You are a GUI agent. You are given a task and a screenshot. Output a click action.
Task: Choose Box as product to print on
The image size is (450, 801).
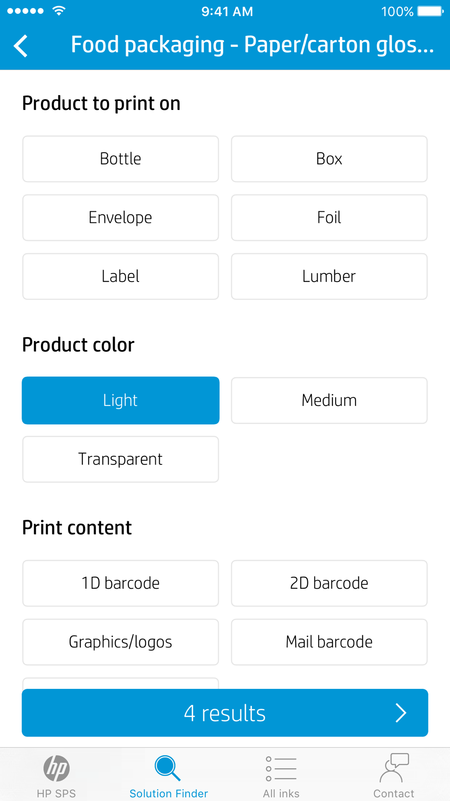(329, 159)
